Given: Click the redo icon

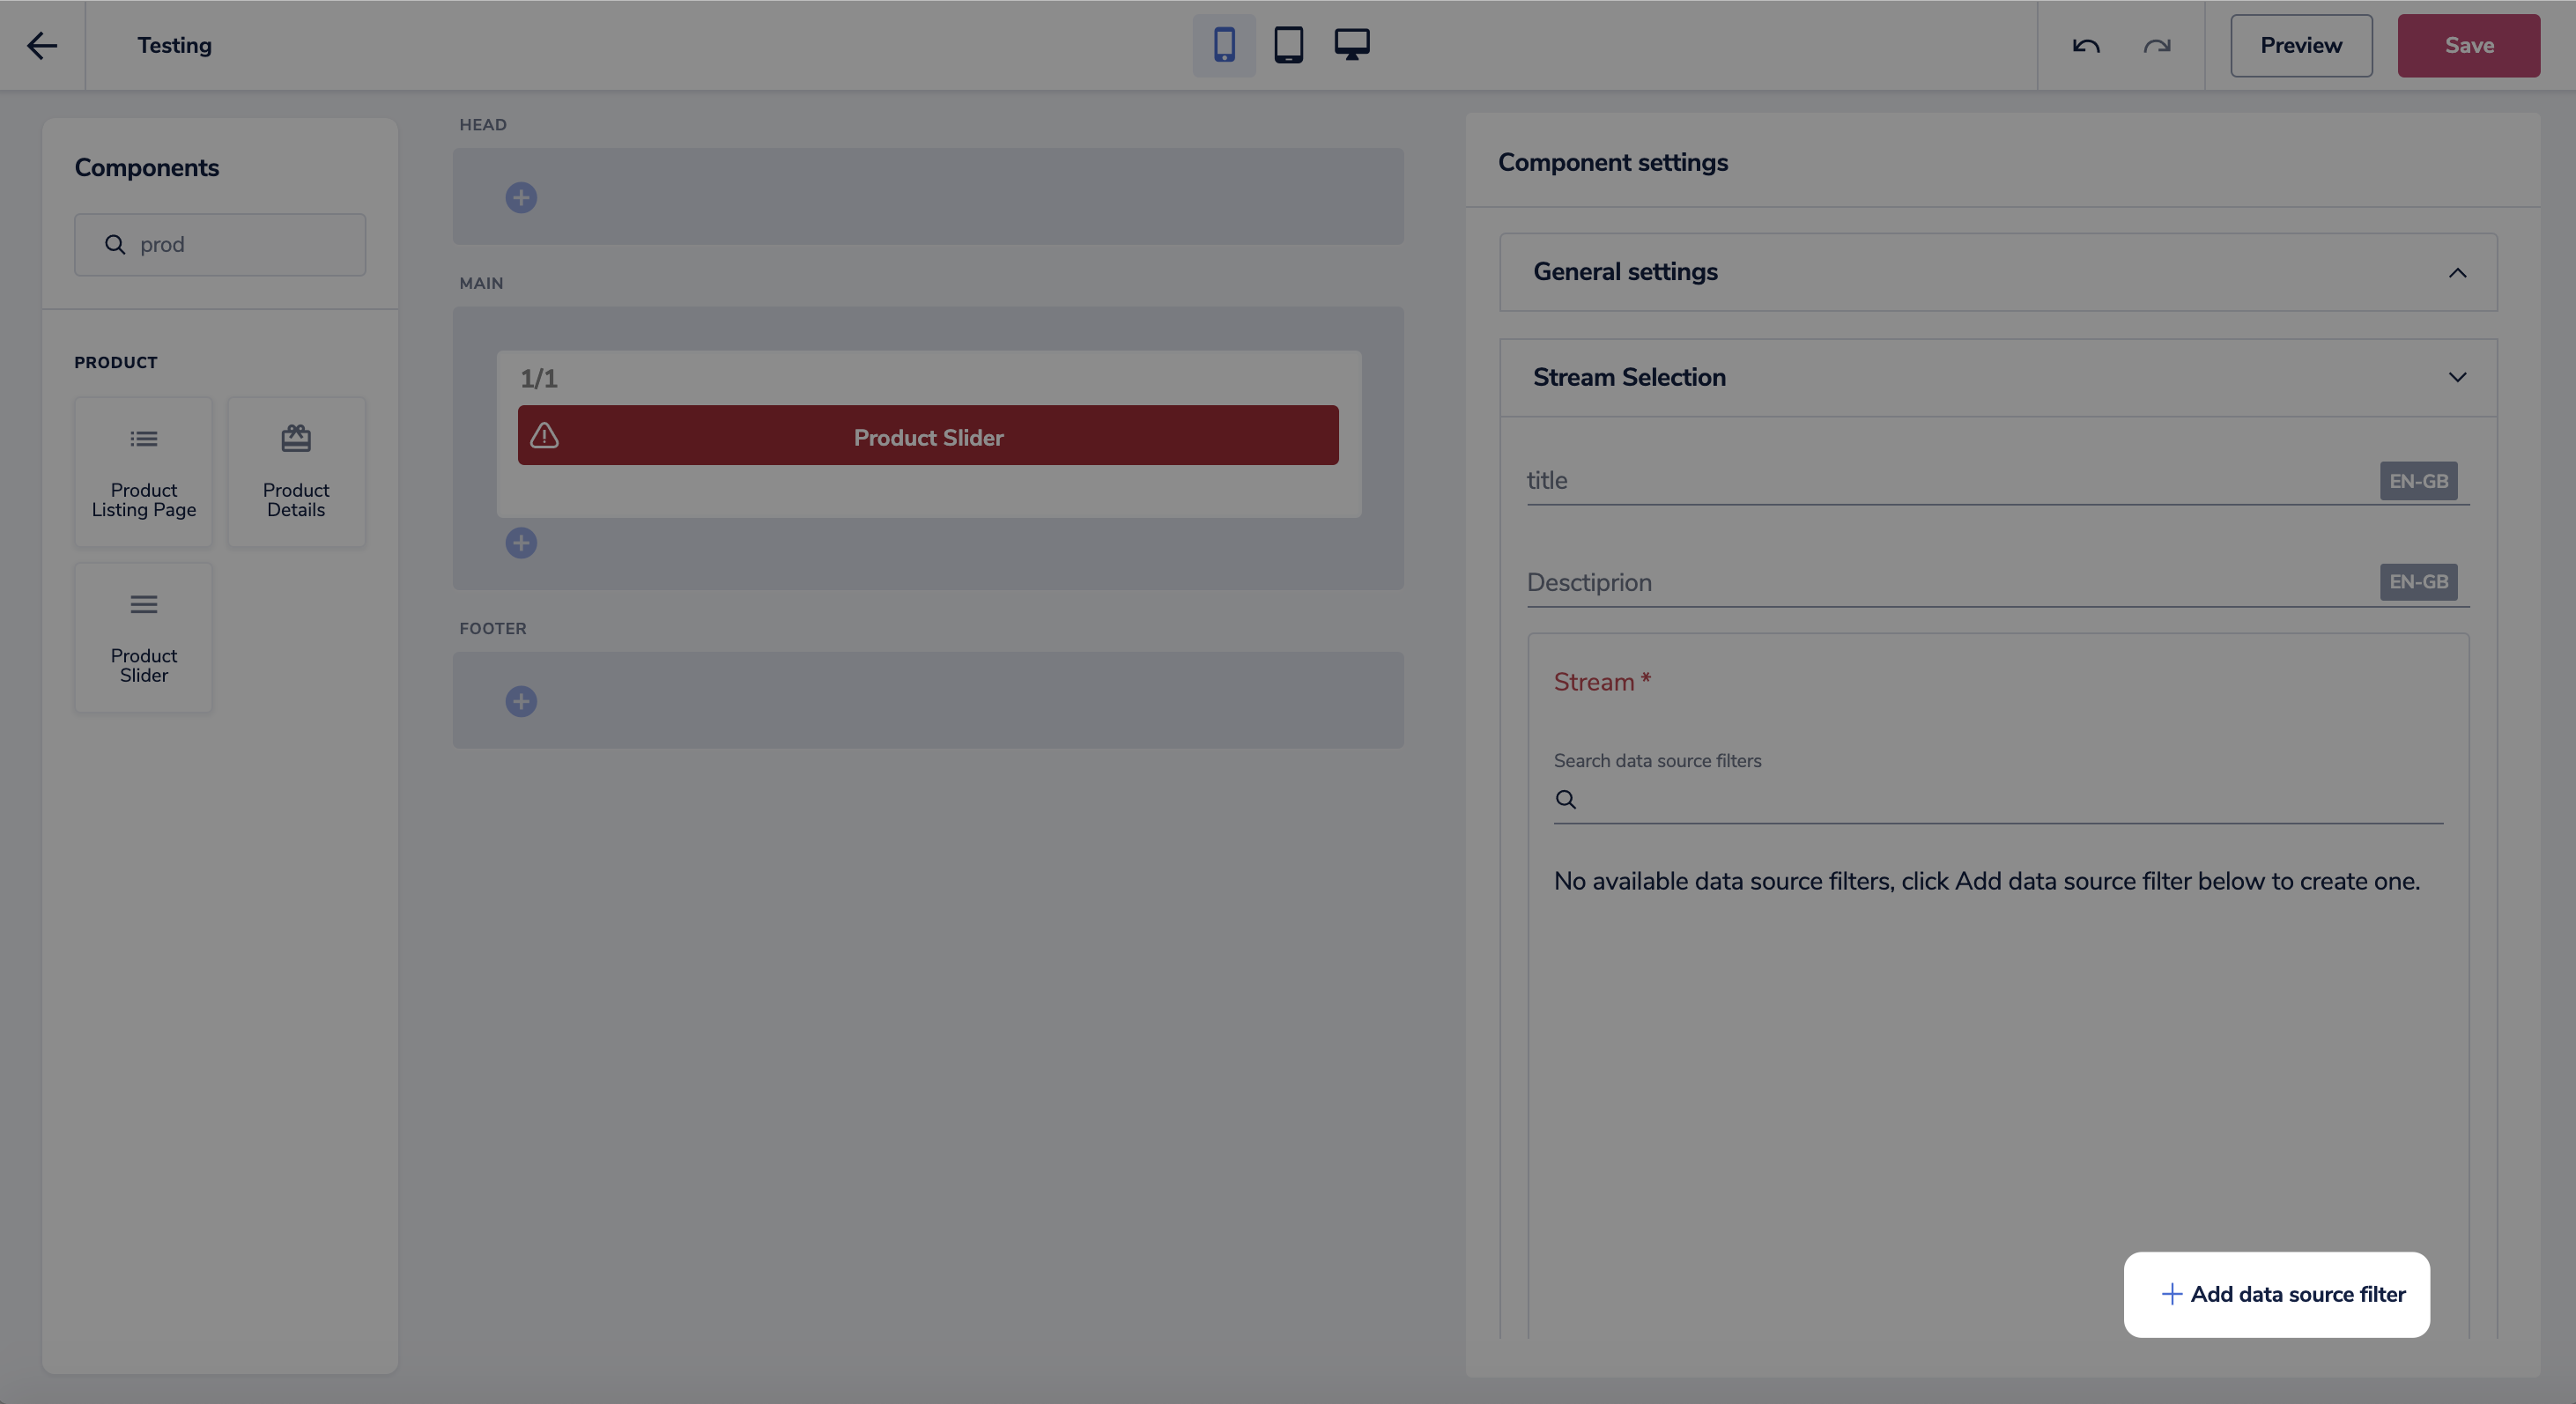Looking at the screenshot, I should pos(2157,46).
